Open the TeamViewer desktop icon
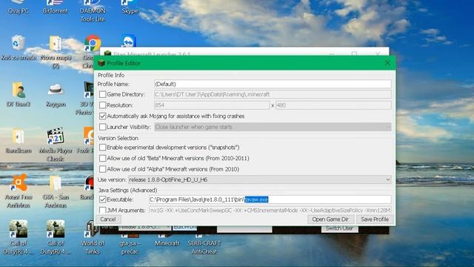This screenshot has width=474, height=267. click(130, 42)
